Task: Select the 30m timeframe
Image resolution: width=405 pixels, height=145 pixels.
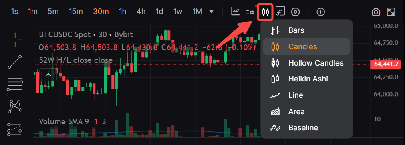Action: coord(101,12)
